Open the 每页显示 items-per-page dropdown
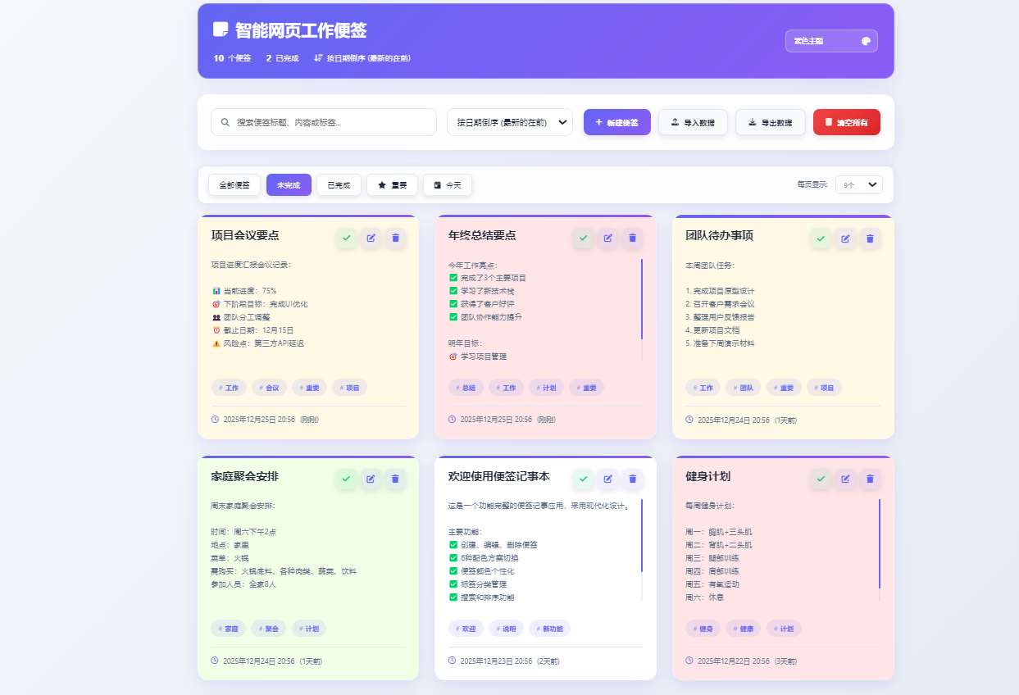1019x695 pixels. tap(859, 184)
